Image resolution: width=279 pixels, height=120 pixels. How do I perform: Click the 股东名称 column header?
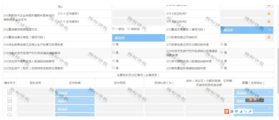click(x=35, y=83)
